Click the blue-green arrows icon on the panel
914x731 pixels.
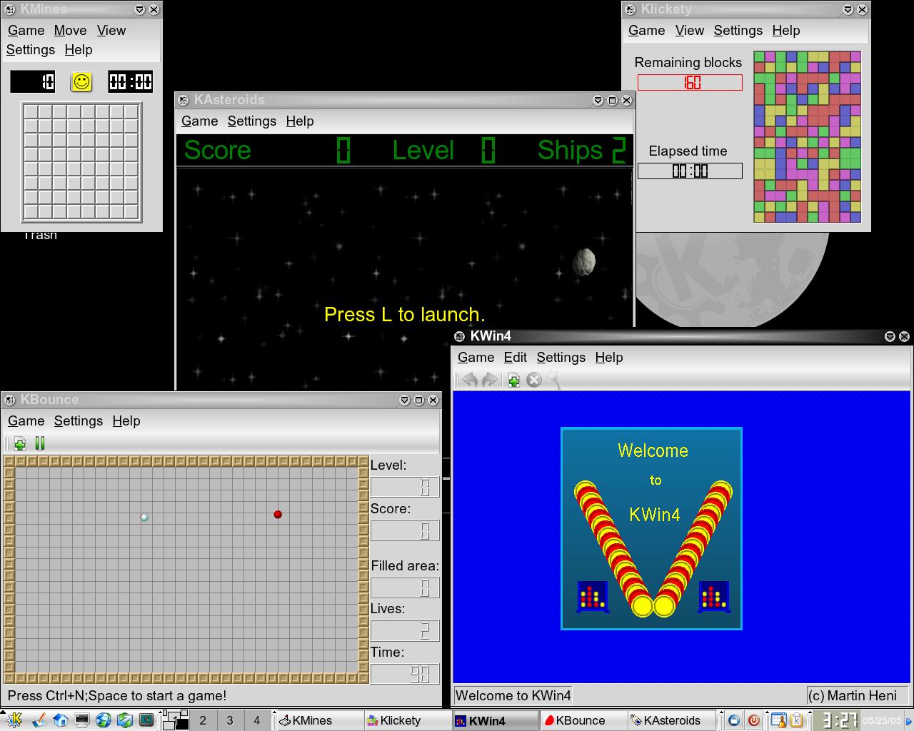(125, 720)
